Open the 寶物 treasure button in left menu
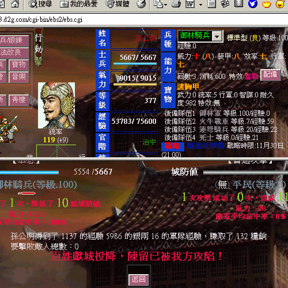The image size is (288, 288). click(x=18, y=65)
